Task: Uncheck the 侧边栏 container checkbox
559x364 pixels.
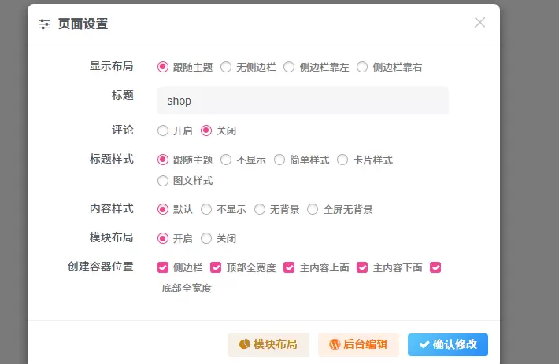Action: tap(163, 267)
